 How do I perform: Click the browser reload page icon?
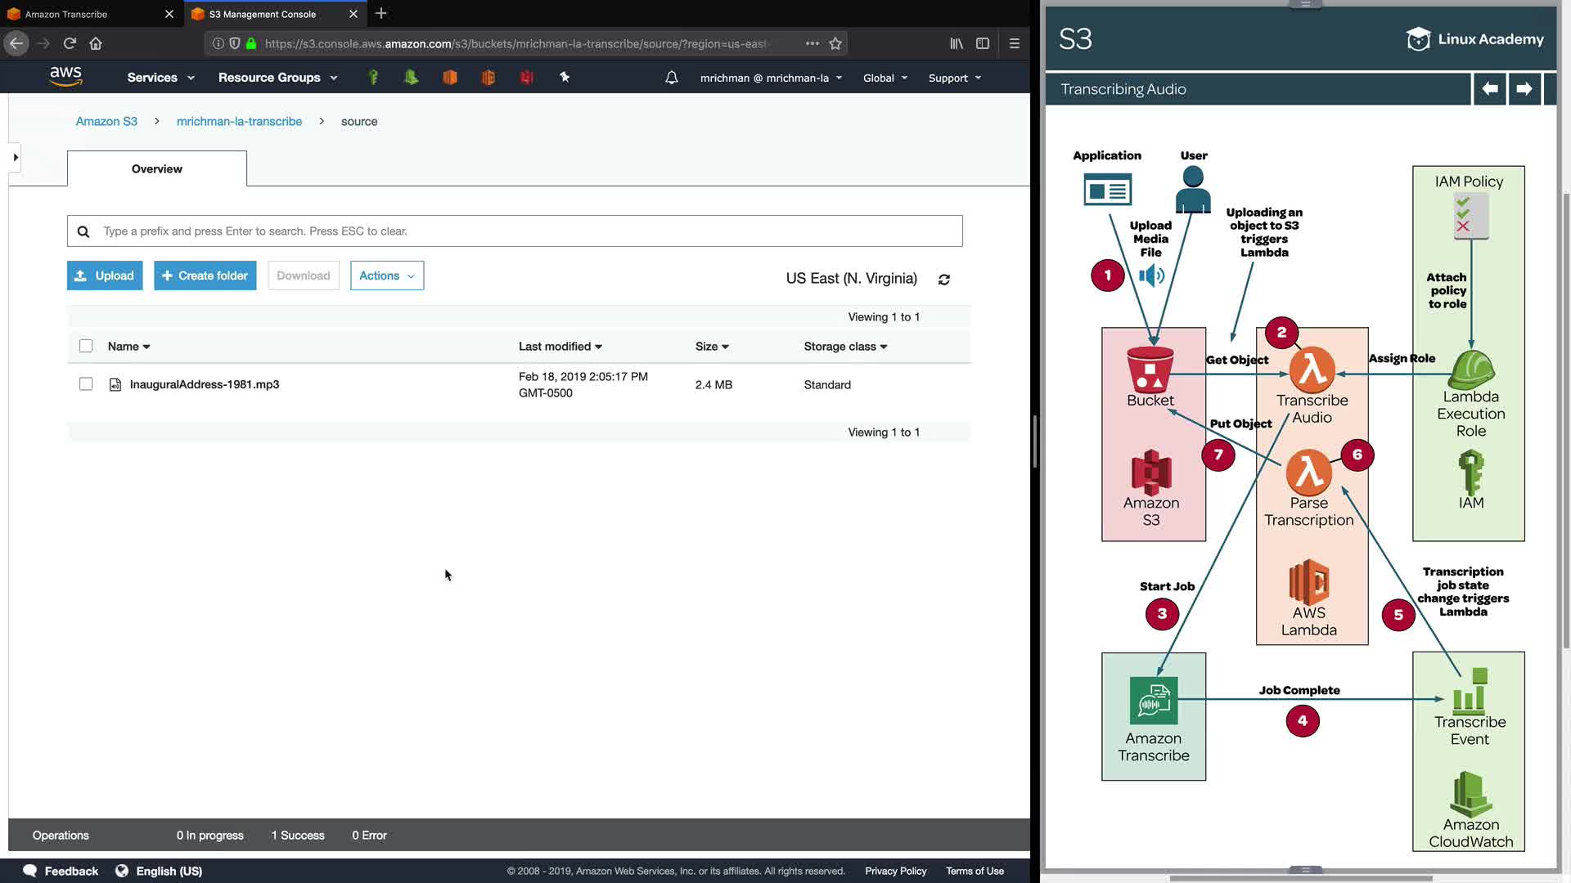click(70, 43)
